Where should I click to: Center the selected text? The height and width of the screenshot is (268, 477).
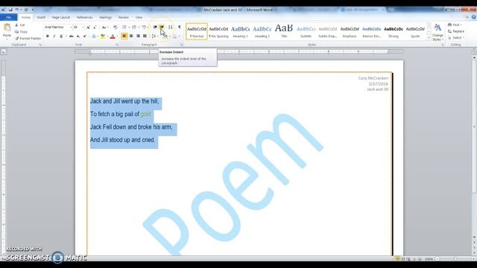pos(131,36)
